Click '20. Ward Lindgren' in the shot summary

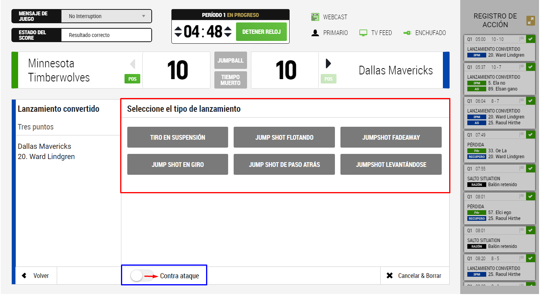coord(46,157)
